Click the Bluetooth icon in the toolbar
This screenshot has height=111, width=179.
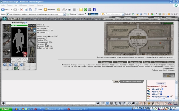(94, 10)
